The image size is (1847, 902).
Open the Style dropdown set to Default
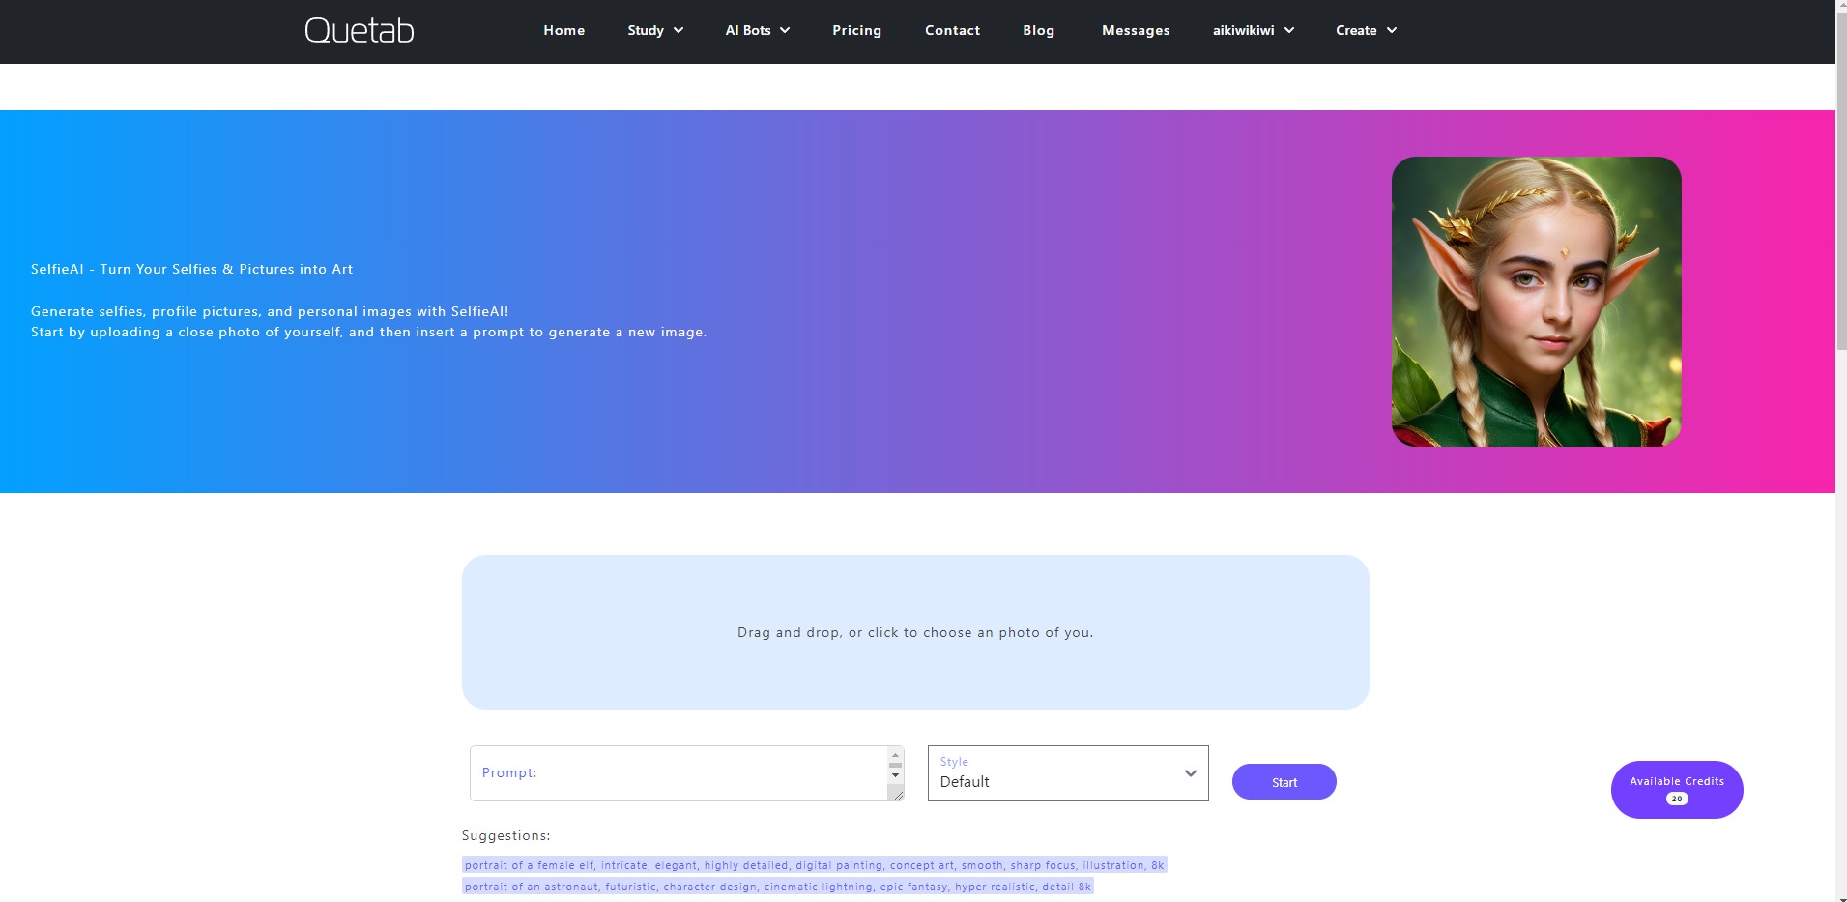click(x=1068, y=773)
